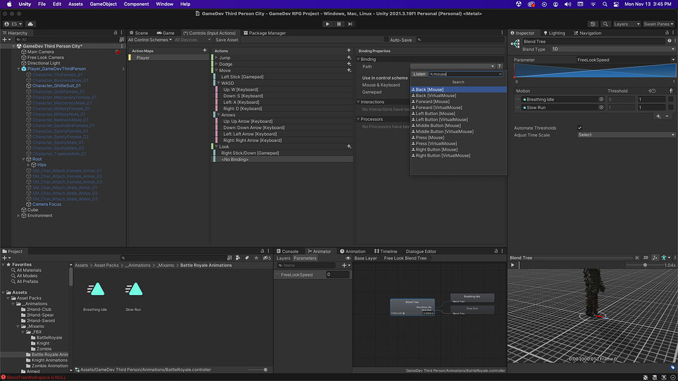Screen dimensions: 678x381
Task: Click the Listen button in binding picker
Action: click(419, 74)
